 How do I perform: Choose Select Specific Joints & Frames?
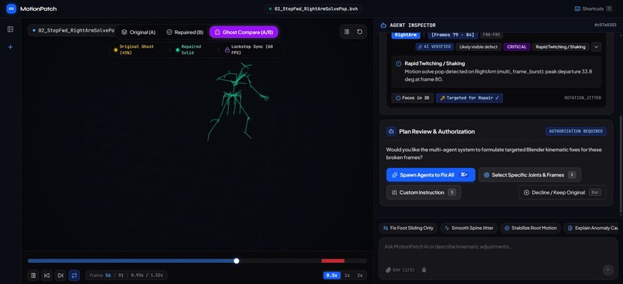pos(529,174)
